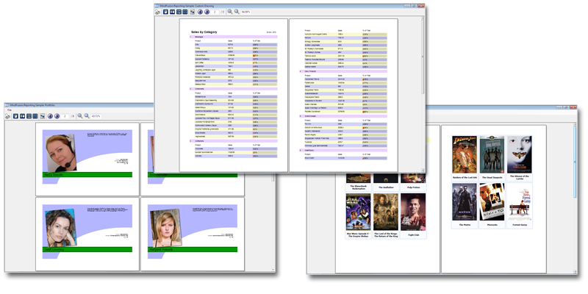Close the movie posters window
Image resolution: width=588 pixels, height=294 pixels.
573,107
